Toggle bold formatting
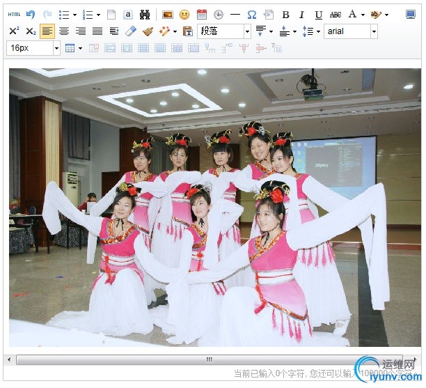 click(285, 15)
